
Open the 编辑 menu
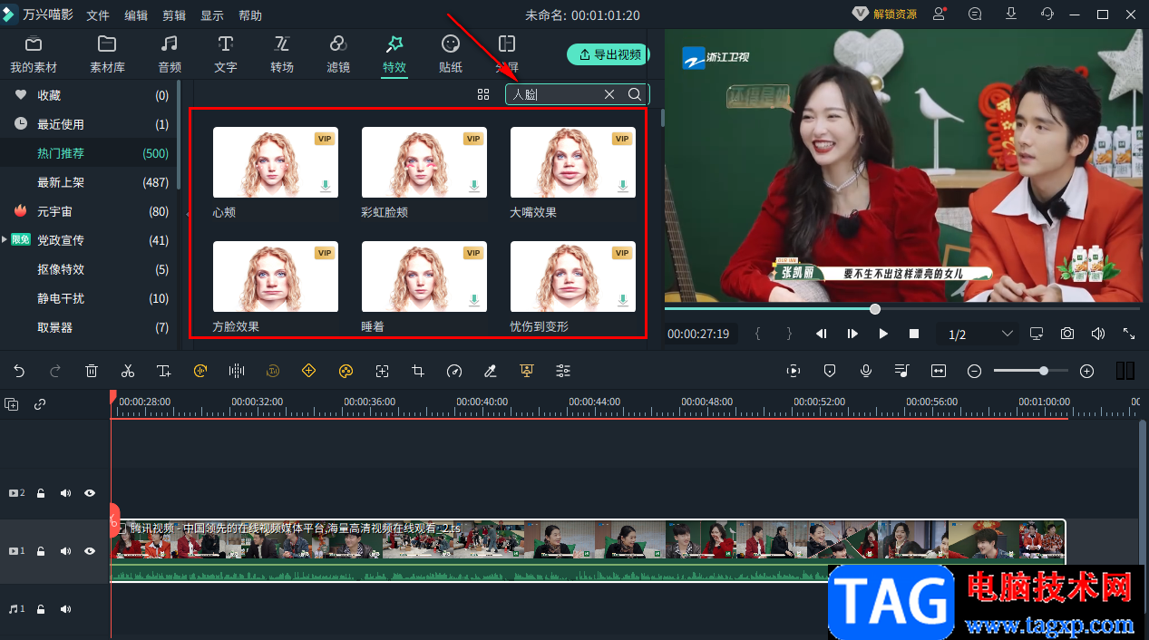136,15
